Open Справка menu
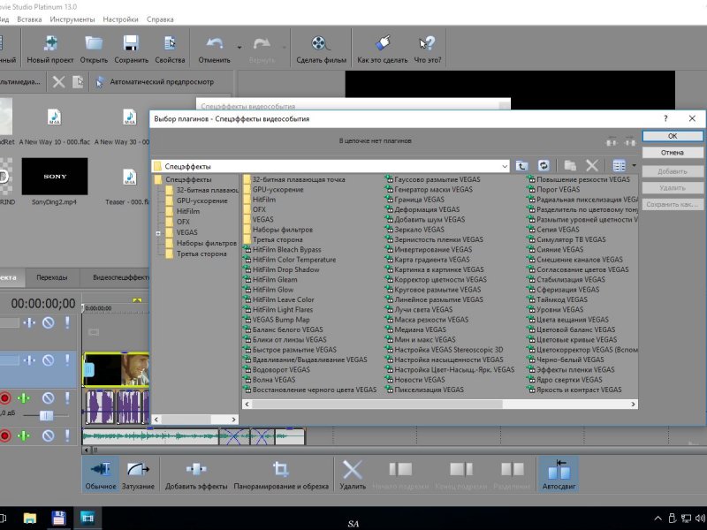Viewport: 707px width, 530px height. pos(160,19)
